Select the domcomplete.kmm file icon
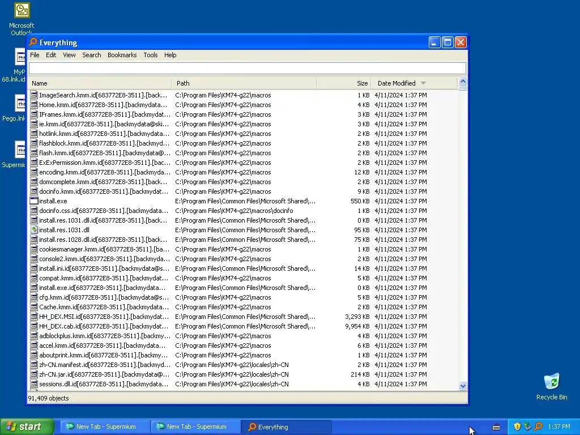 [x=34, y=182]
